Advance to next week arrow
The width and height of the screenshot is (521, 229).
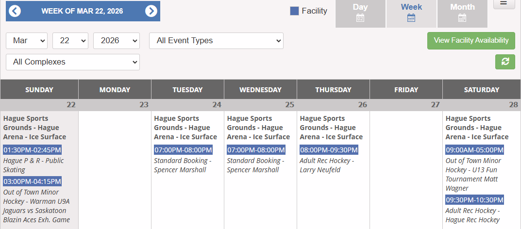point(151,11)
